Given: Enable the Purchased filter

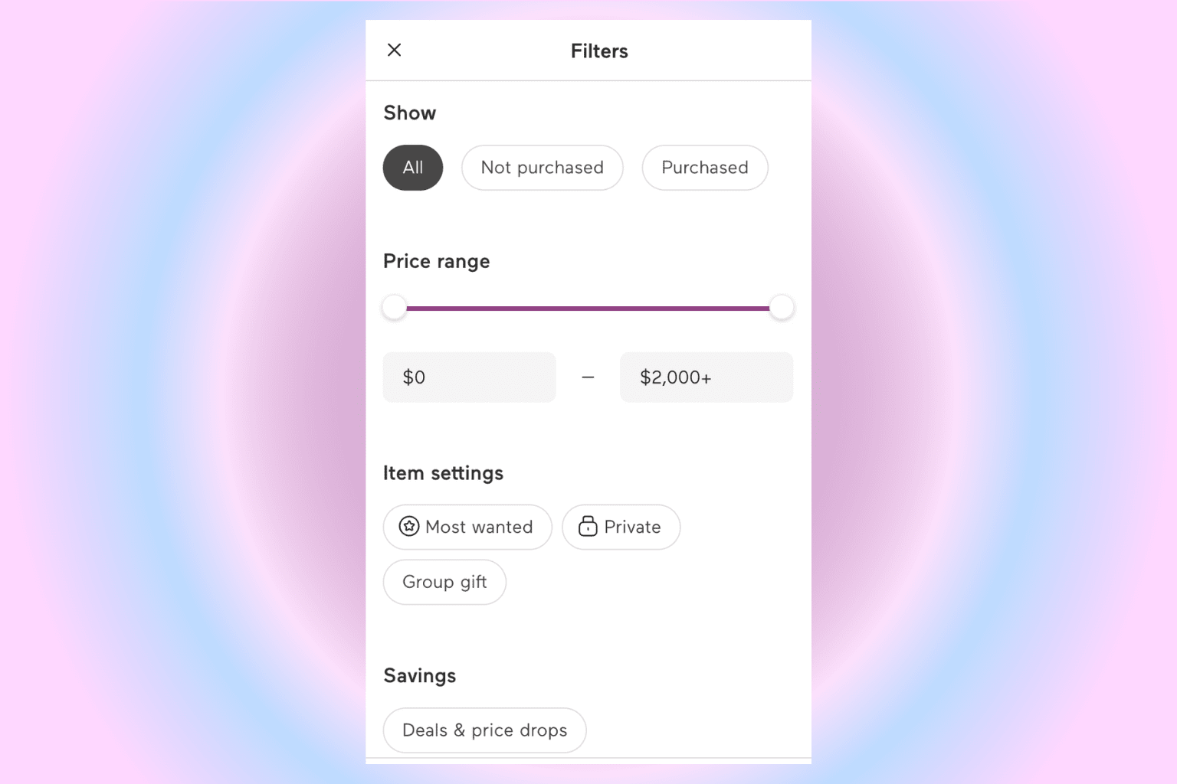Looking at the screenshot, I should (704, 168).
